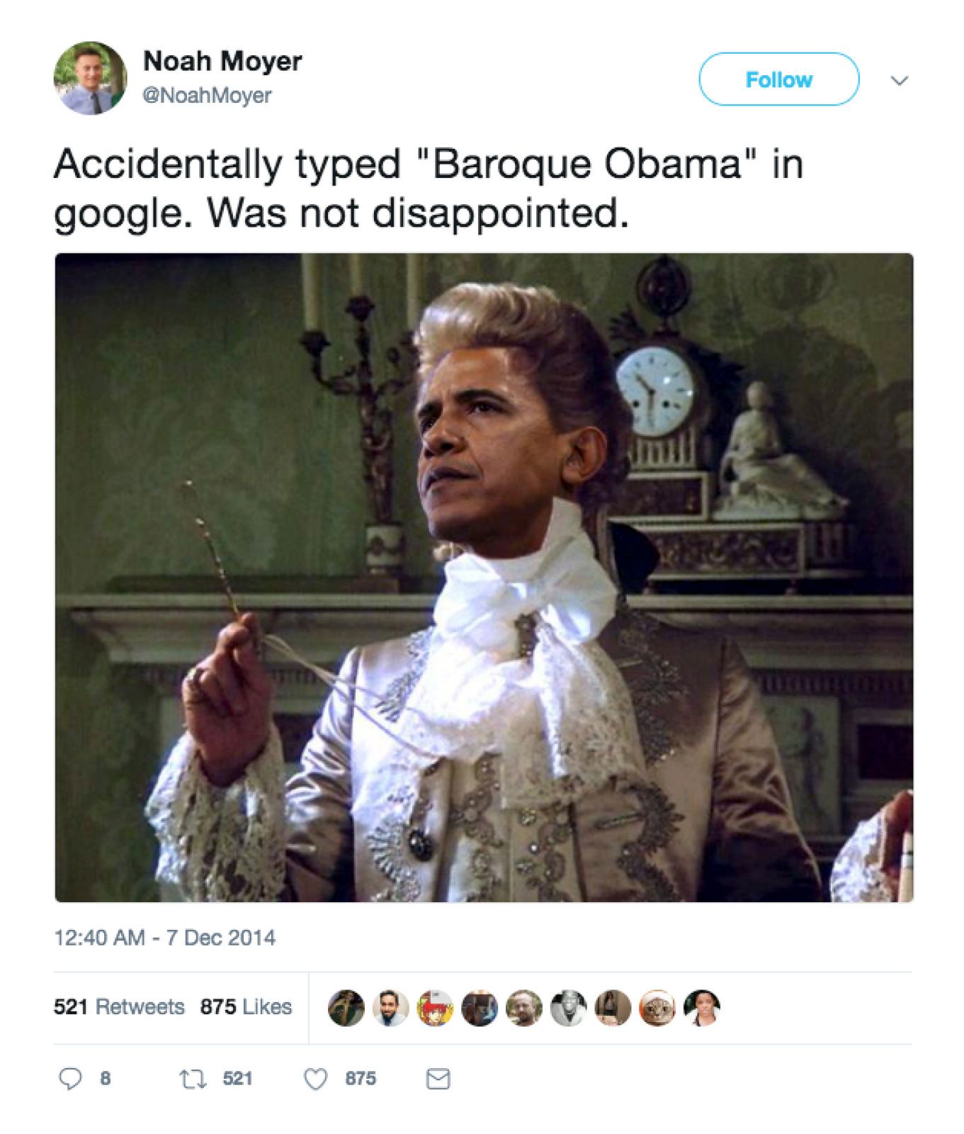Click the reply speech bubble icon
The height and width of the screenshot is (1134, 964).
point(69,1079)
